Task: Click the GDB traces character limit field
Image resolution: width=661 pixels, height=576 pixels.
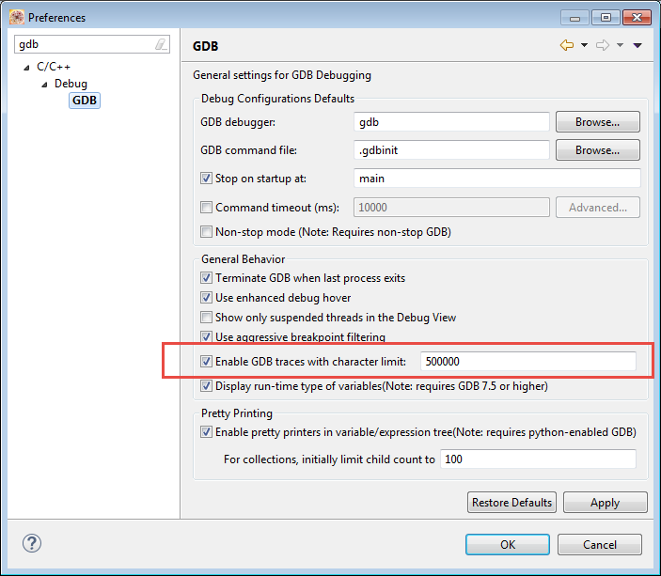Action: pos(528,362)
